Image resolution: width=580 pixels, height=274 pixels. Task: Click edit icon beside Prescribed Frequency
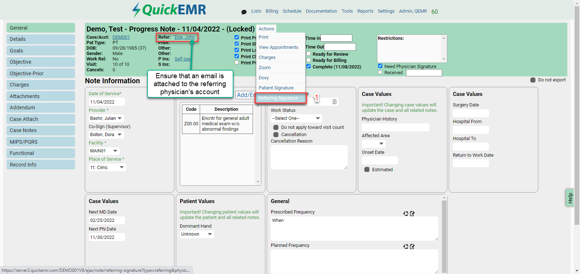(x=412, y=214)
